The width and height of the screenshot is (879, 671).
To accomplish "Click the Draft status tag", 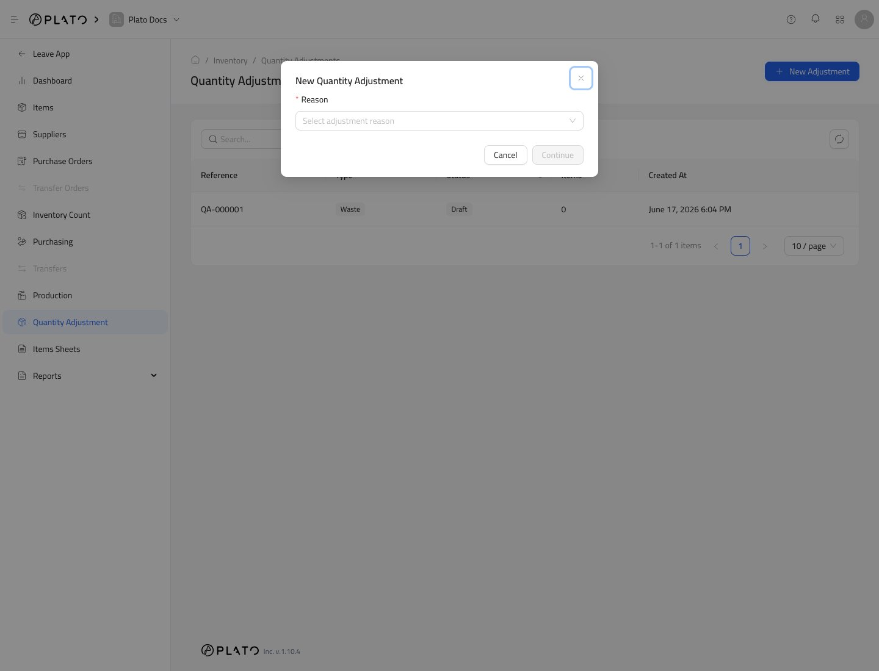I will [459, 209].
